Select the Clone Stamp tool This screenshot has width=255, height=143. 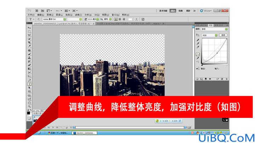[29, 58]
